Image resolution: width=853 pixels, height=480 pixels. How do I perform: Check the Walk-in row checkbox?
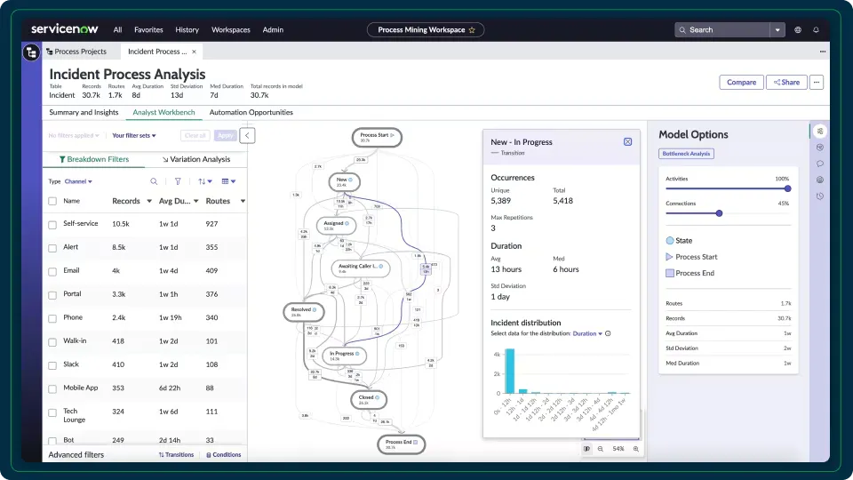[52, 341]
